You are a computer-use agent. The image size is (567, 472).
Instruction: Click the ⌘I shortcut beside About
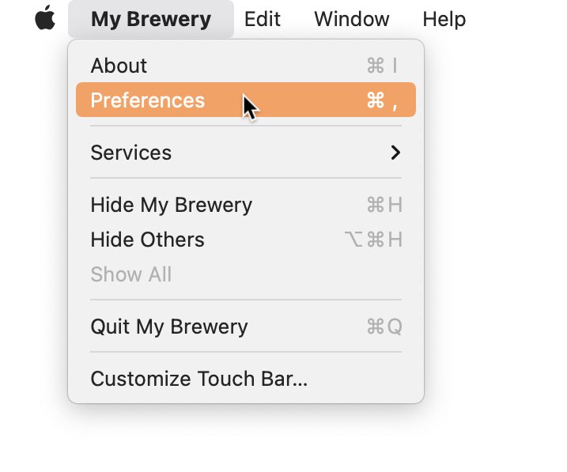382,66
